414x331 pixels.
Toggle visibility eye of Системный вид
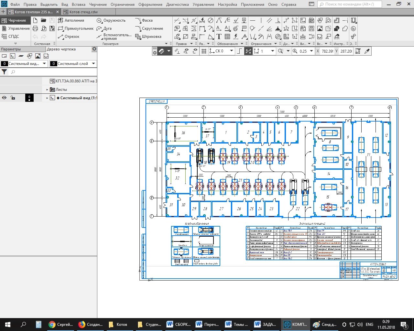[x=4, y=98]
